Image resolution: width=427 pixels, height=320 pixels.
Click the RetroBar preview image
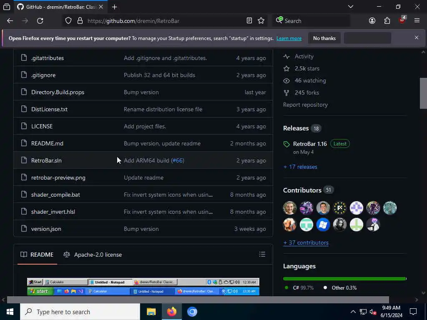(143, 287)
